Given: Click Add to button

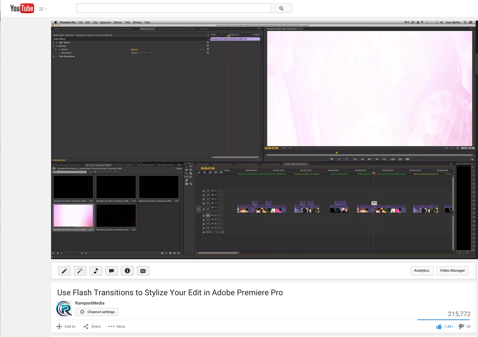Looking at the screenshot, I should point(66,326).
